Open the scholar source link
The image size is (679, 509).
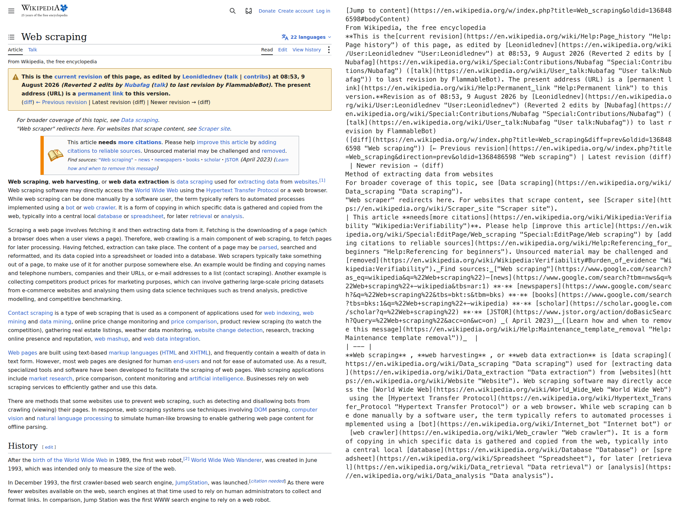click(212, 160)
